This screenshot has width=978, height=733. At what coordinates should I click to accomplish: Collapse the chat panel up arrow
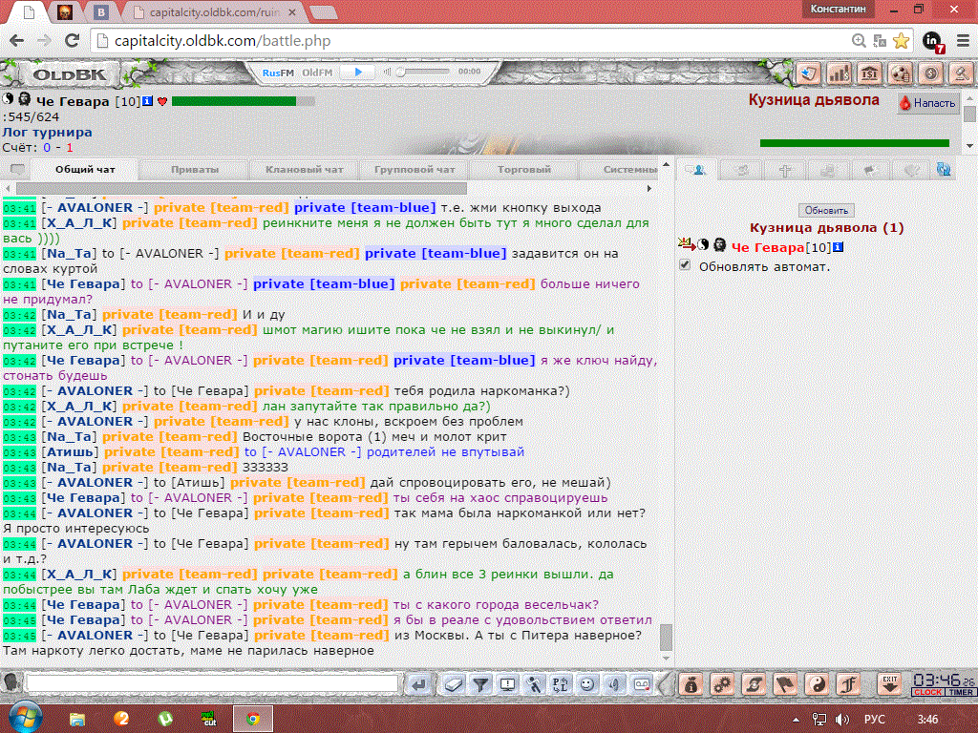[666, 164]
